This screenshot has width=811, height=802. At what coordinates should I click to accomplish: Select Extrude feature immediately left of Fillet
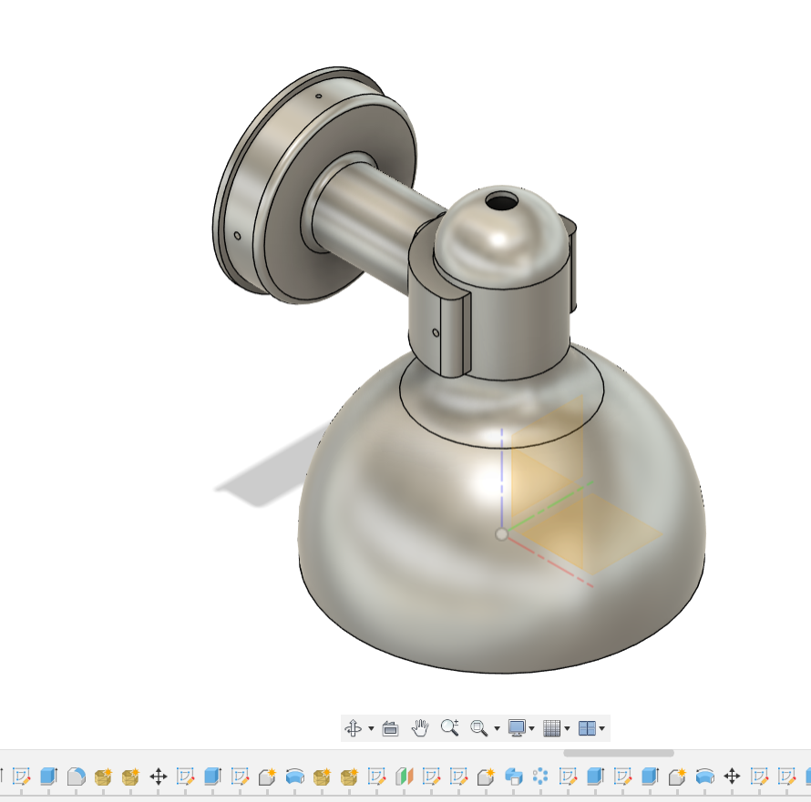pyautogui.click(x=48, y=777)
